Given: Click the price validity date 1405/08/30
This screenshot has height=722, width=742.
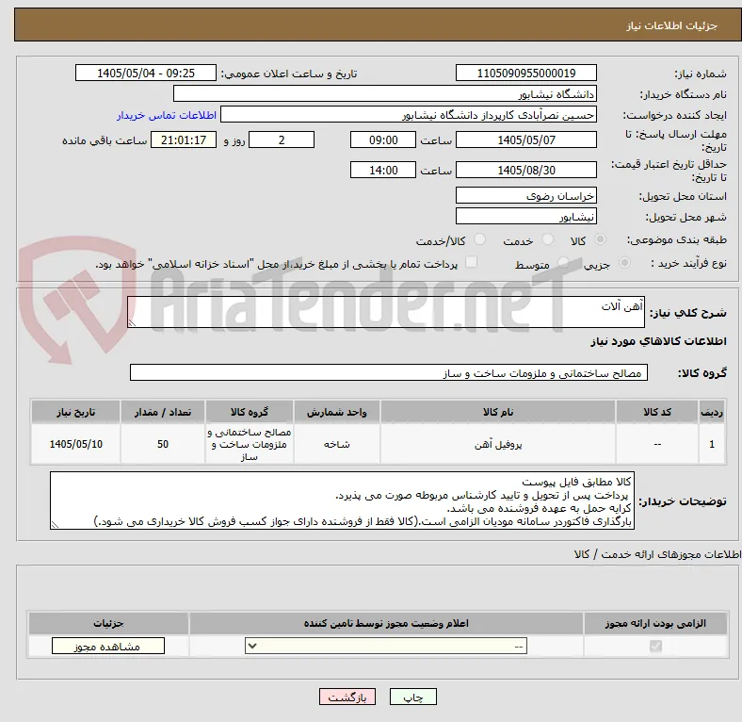Looking at the screenshot, I should pyautogui.click(x=526, y=170).
